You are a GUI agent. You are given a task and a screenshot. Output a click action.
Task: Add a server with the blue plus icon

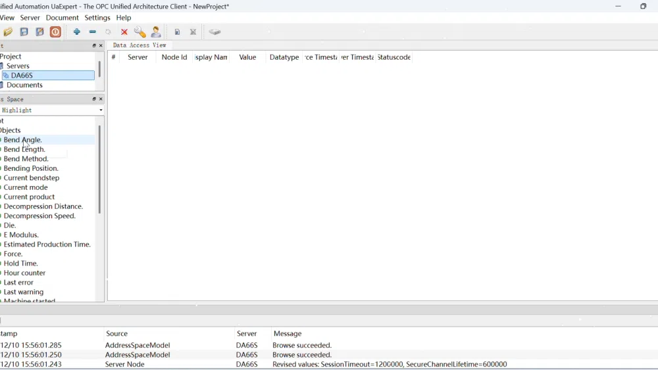coord(77,32)
